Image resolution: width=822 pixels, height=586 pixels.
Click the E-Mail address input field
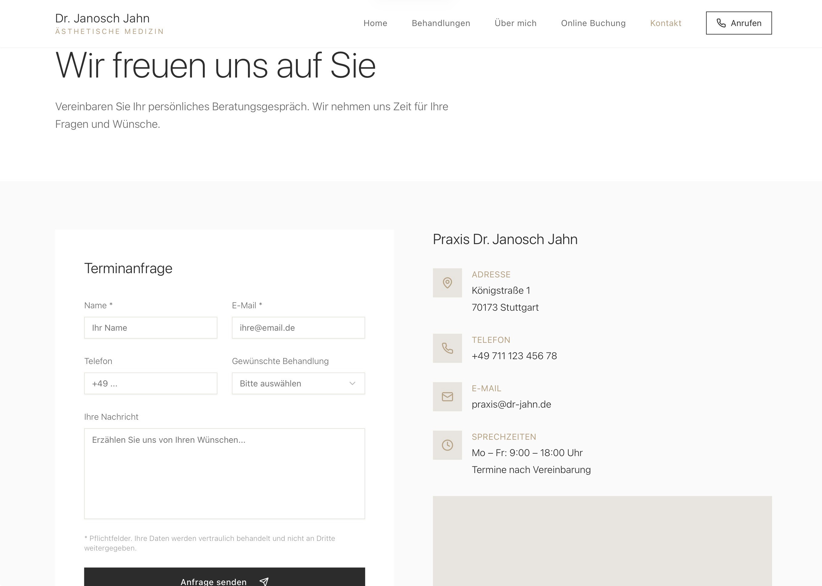click(298, 328)
